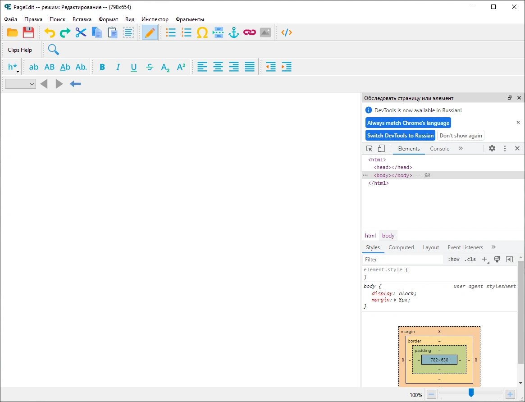
Task: Open the magnifier search icon
Action: click(53, 50)
